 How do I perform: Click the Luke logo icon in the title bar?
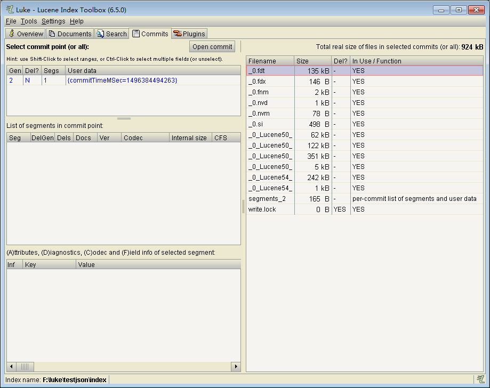point(10,10)
